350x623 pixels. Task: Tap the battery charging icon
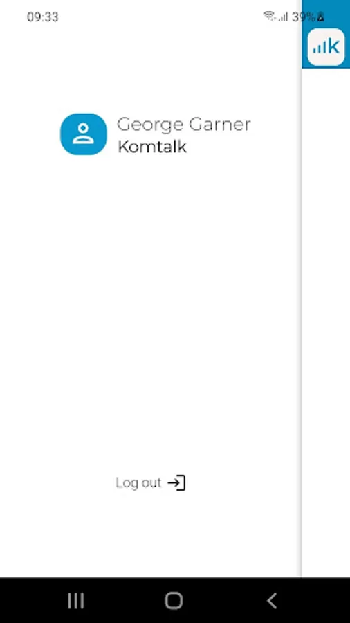[x=321, y=17]
